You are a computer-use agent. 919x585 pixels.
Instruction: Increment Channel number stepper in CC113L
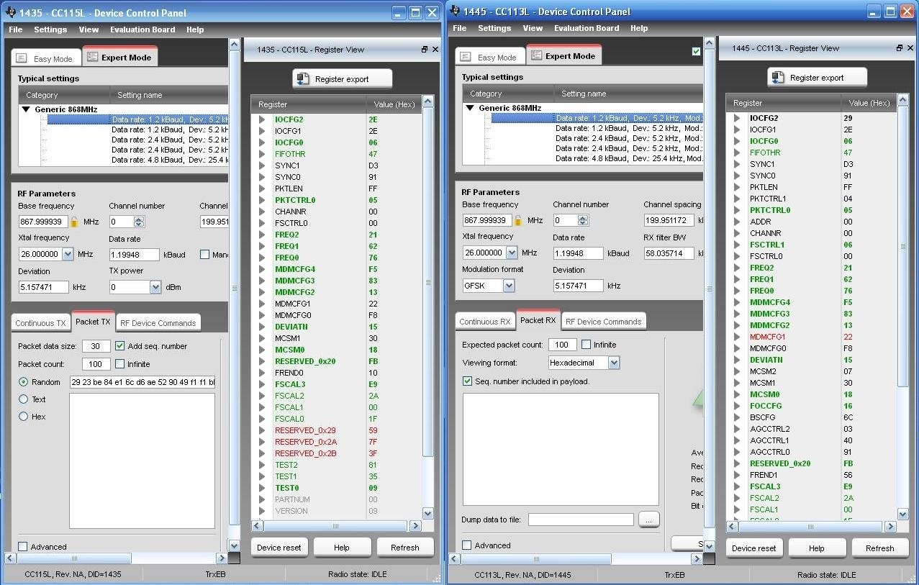[x=583, y=217]
